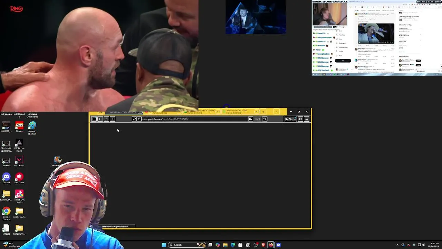This screenshot has height=249, width=442.
Task: Open the browser extensions icon
Action: pos(300,119)
